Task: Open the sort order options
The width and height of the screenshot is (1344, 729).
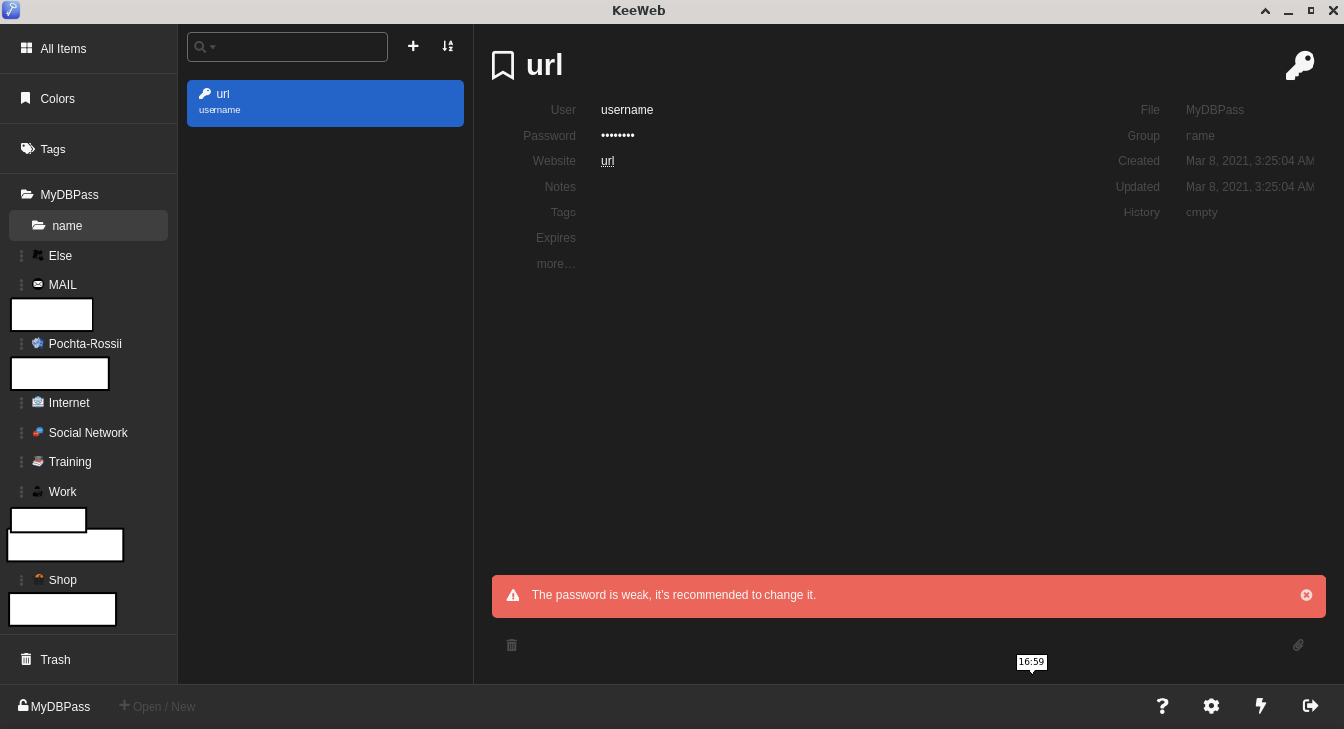Action: coord(448,46)
